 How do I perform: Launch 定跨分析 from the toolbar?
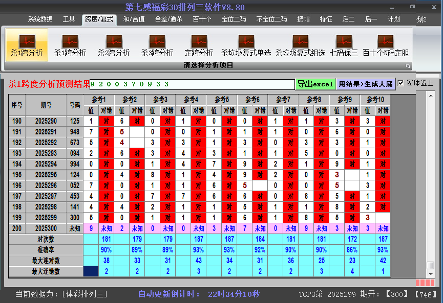pos(199,44)
